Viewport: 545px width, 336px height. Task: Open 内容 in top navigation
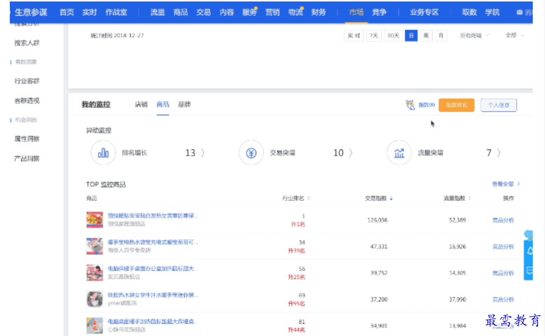[x=227, y=12]
